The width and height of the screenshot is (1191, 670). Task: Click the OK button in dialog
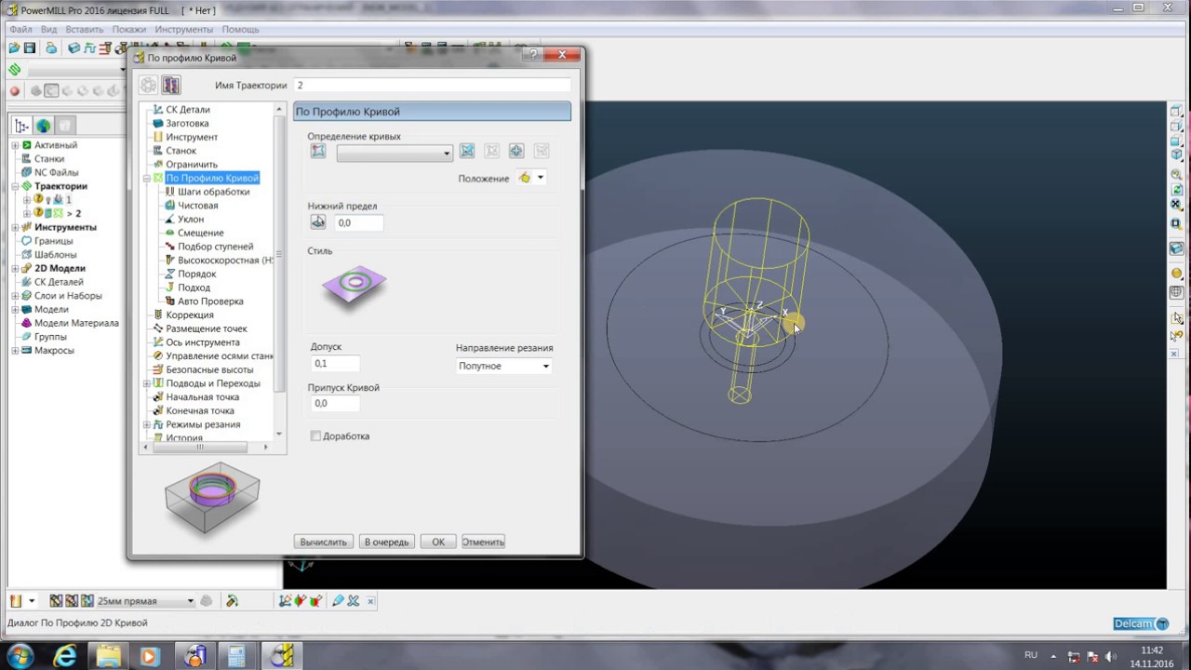click(438, 542)
